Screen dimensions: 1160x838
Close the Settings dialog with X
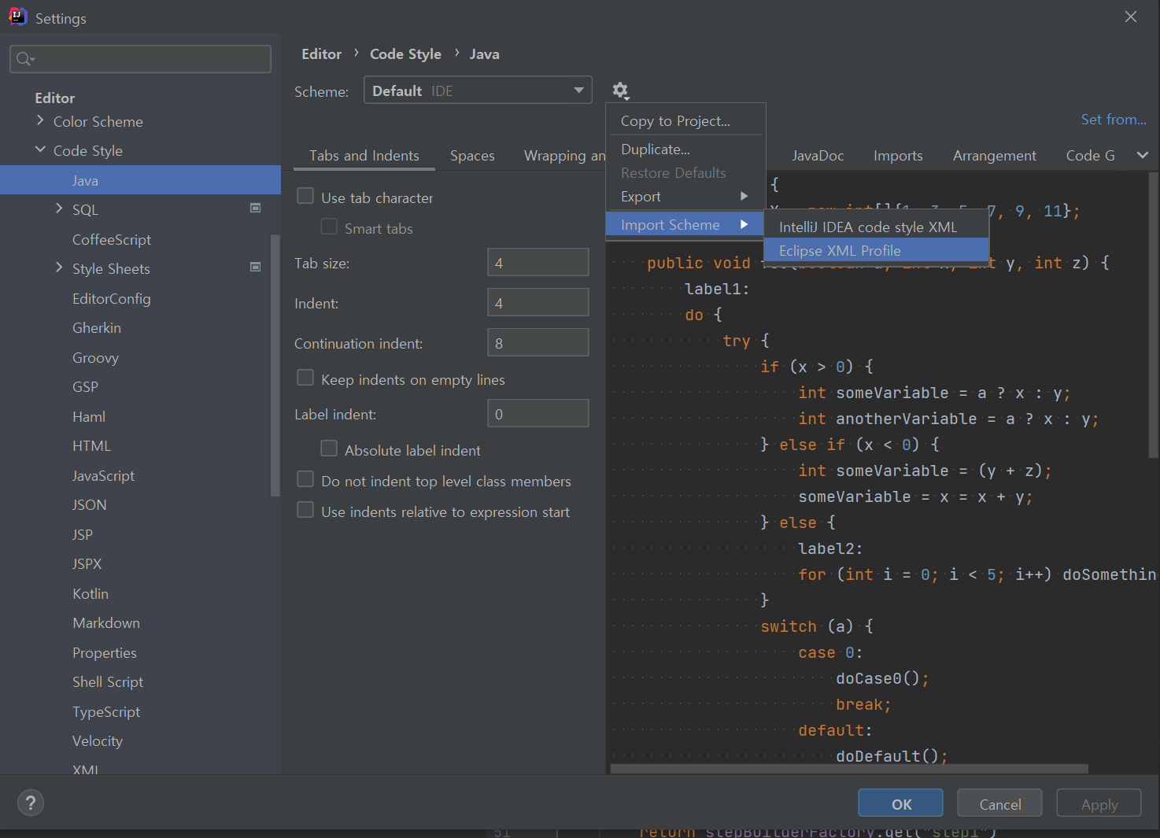tap(1131, 17)
